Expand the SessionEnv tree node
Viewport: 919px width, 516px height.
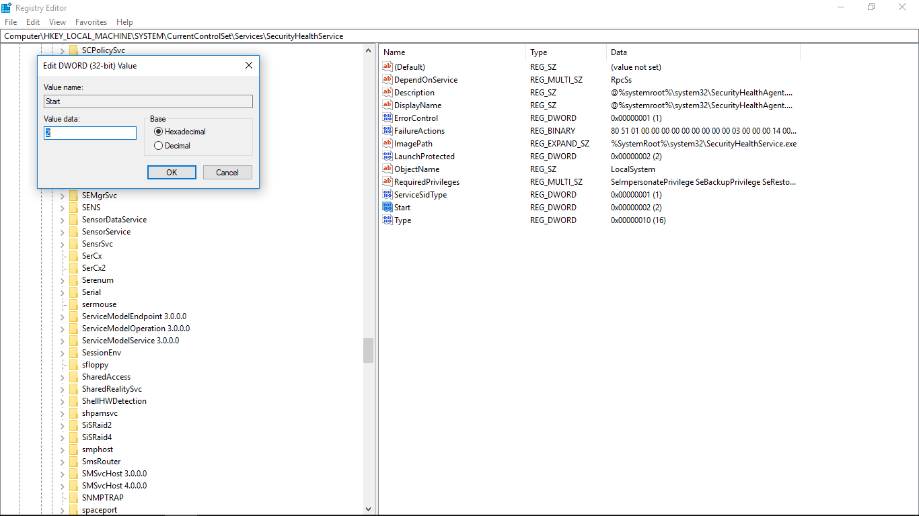[62, 353]
